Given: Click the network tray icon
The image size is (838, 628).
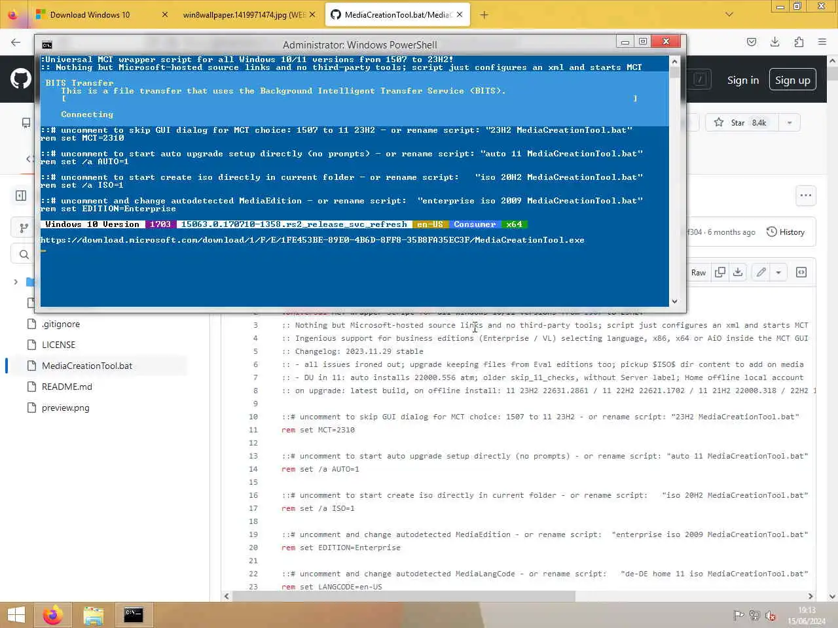Looking at the screenshot, I should [x=755, y=616].
